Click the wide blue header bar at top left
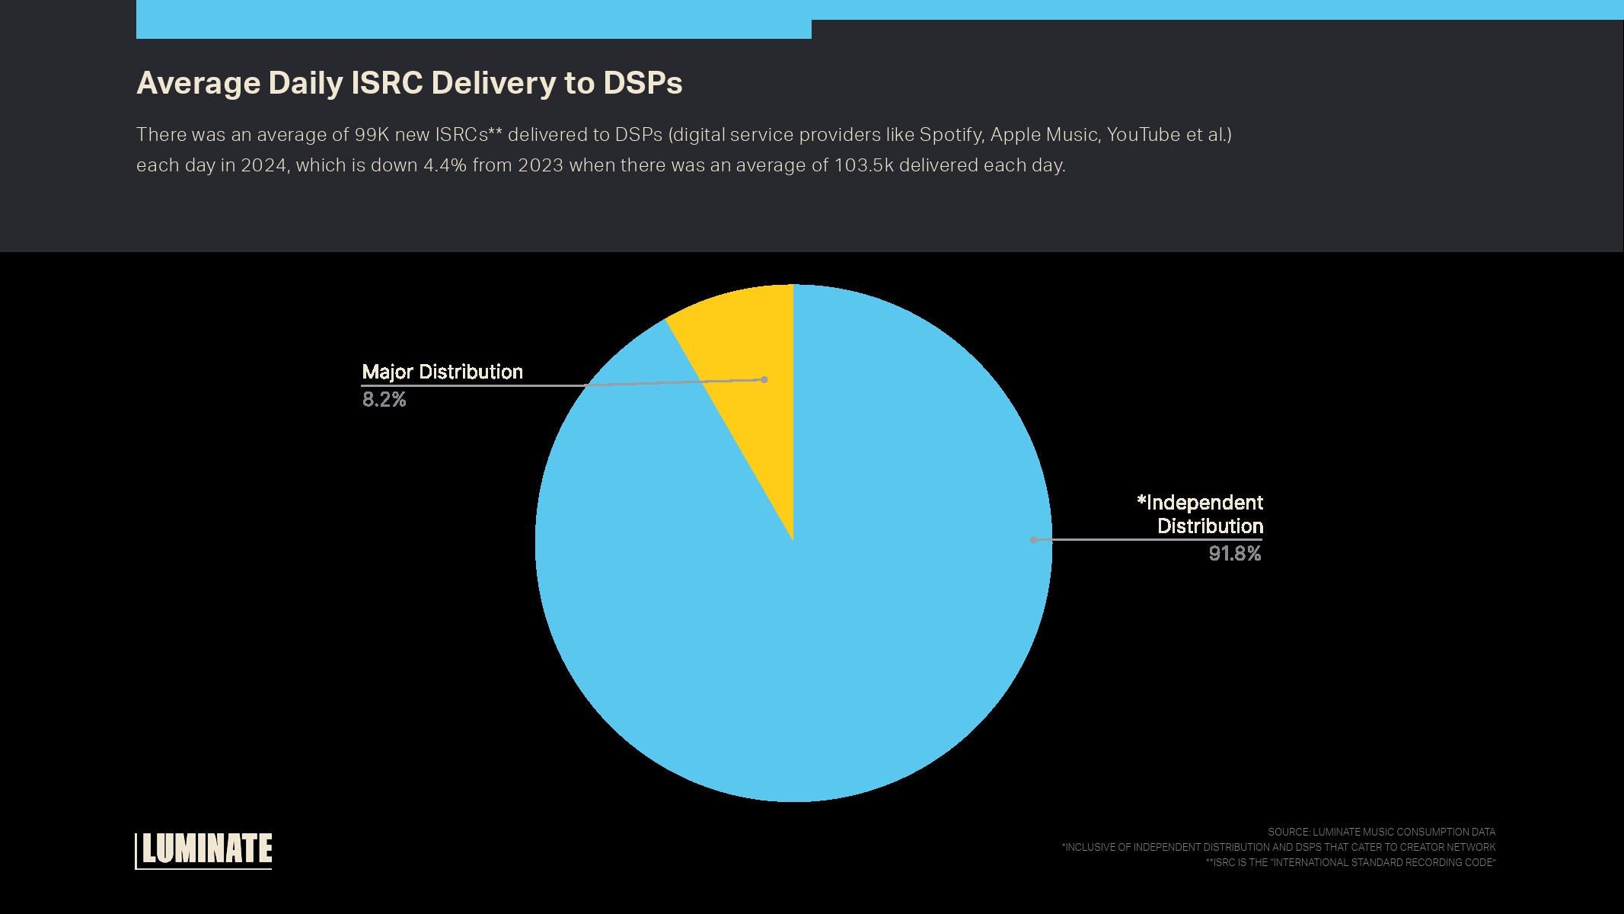The width and height of the screenshot is (1624, 914). pyautogui.click(x=472, y=19)
